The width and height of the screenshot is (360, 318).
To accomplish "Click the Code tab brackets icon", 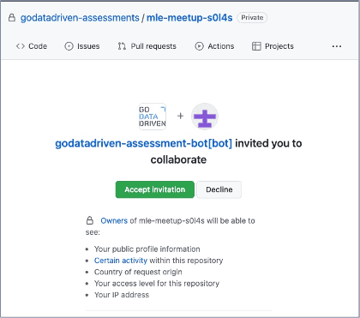I will pos(21,46).
